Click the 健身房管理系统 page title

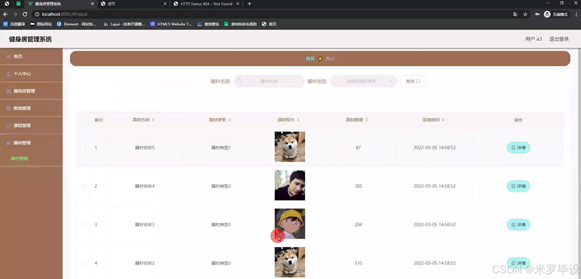(30, 39)
